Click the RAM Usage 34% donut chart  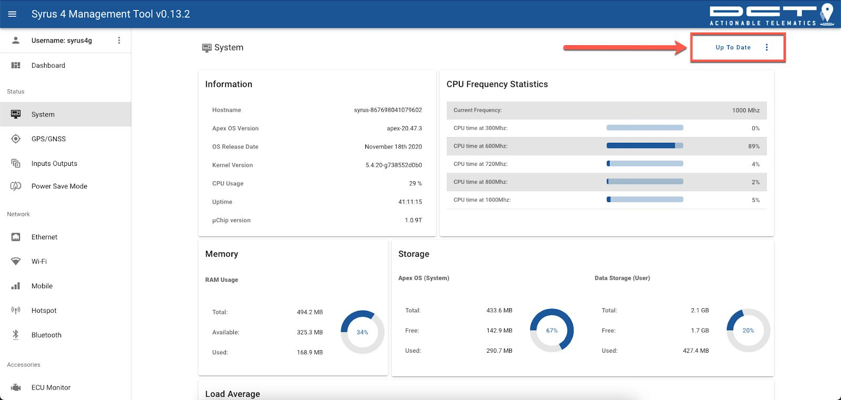coord(362,332)
